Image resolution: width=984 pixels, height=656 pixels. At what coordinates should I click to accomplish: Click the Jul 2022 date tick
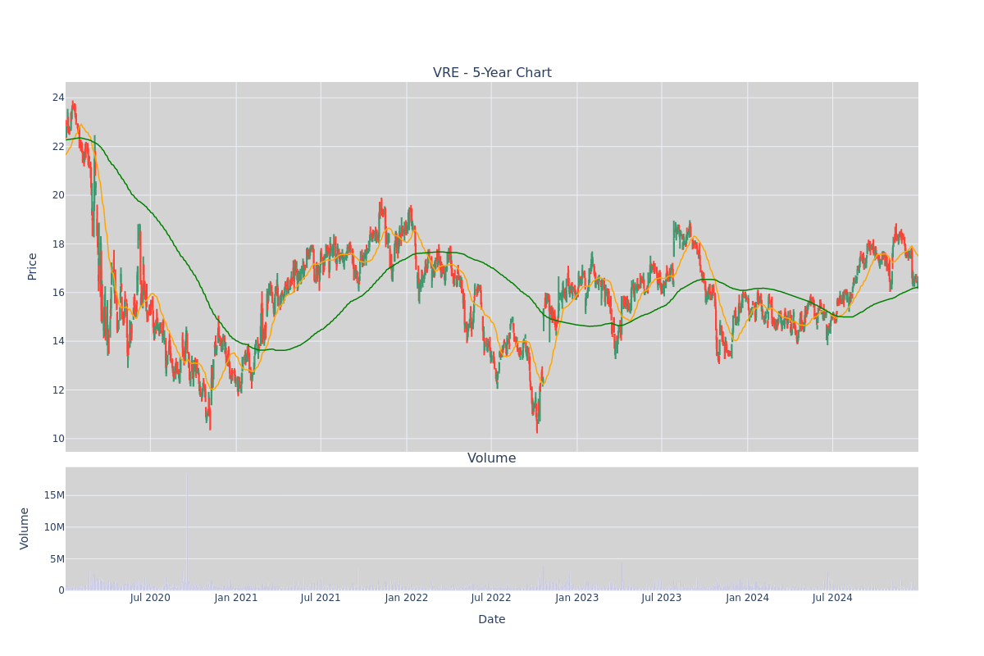click(491, 598)
